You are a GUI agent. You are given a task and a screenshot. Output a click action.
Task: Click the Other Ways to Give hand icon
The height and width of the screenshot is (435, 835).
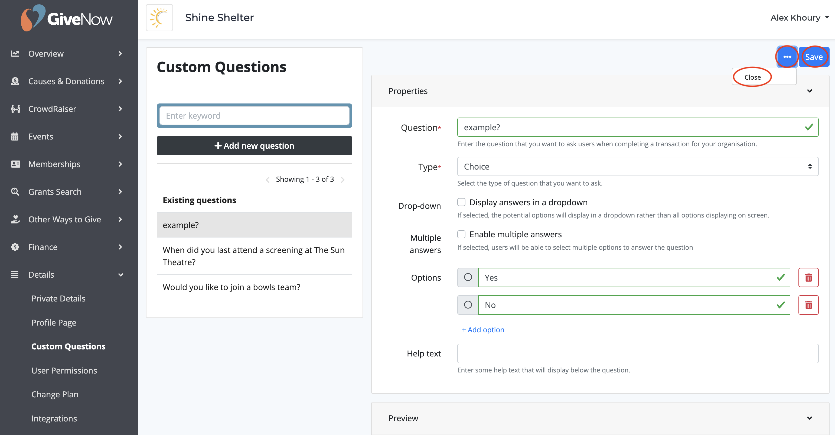(x=15, y=219)
